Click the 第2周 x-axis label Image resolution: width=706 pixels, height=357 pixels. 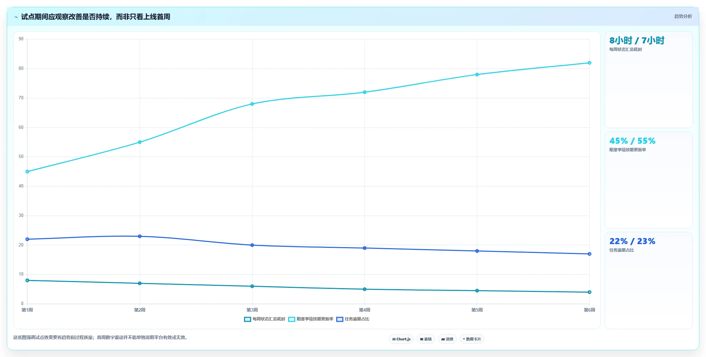[x=140, y=310]
